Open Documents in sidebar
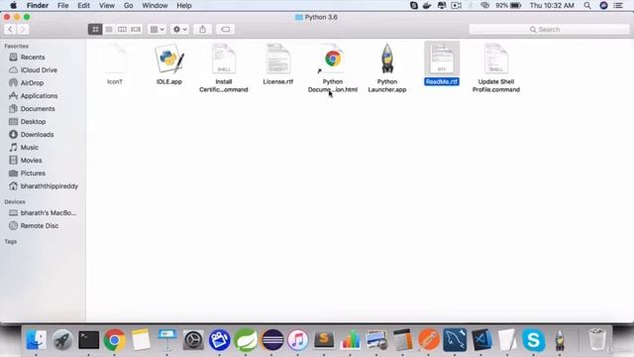Screen dimensions: 634x357 (x=38, y=109)
